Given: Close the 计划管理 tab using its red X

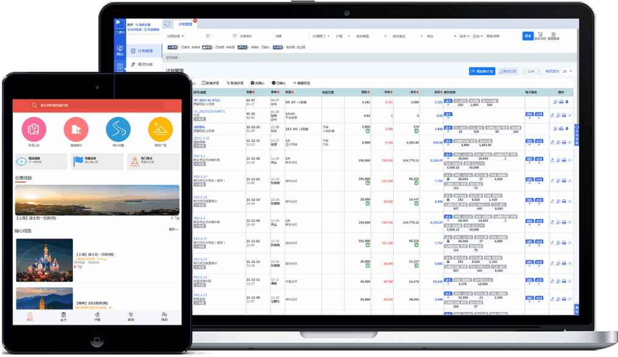Looking at the screenshot, I should [195, 21].
